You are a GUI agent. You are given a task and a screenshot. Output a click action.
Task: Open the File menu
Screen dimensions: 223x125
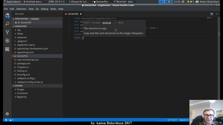(x=6, y=9)
